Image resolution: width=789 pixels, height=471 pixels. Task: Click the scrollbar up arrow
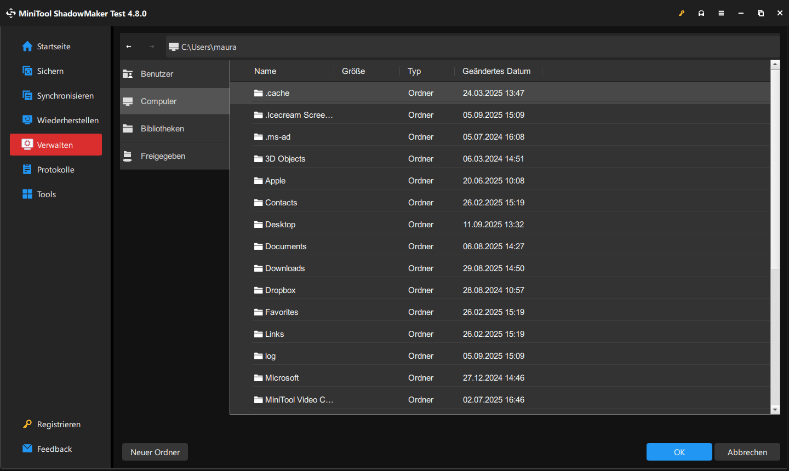coord(775,64)
